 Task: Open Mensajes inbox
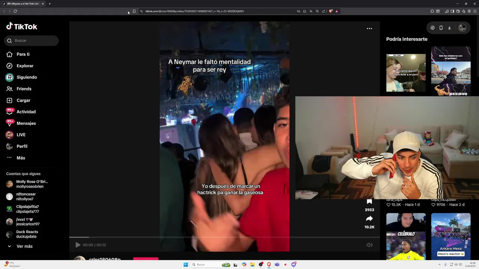[x=21, y=123]
